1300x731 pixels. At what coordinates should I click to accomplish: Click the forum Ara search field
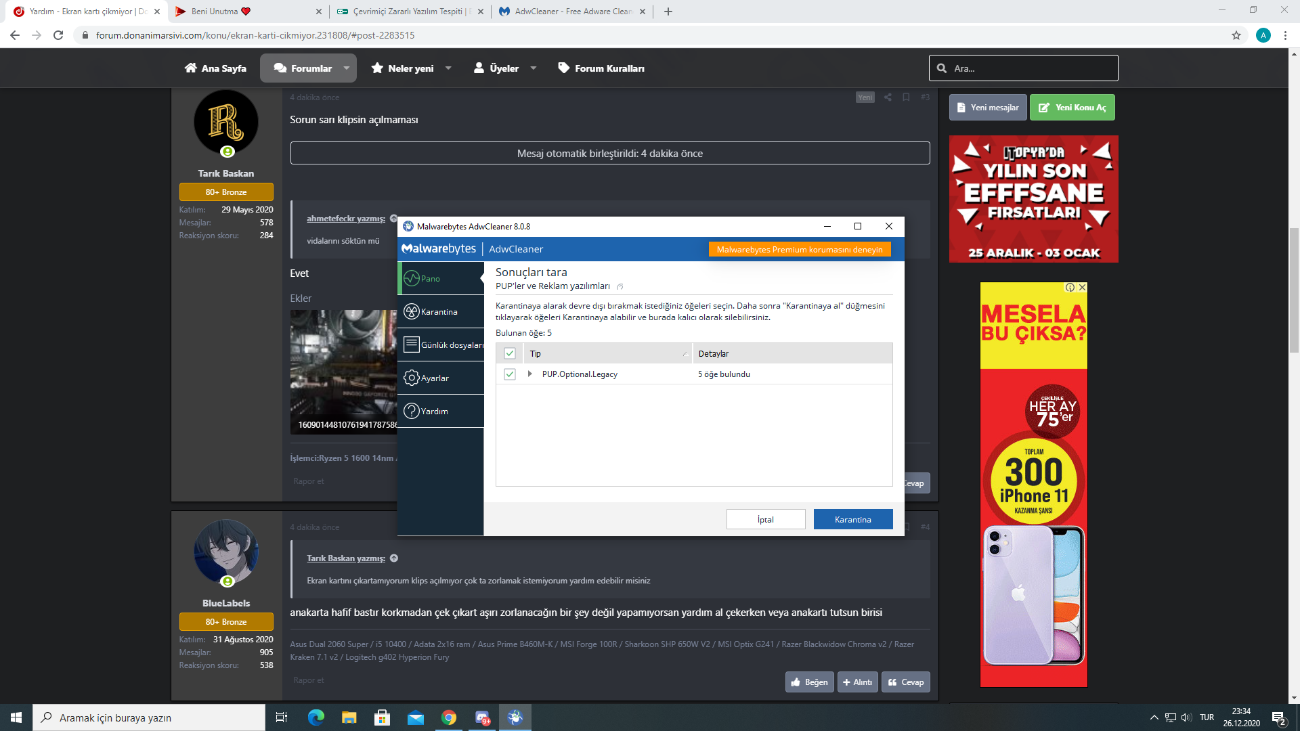pos(1024,68)
